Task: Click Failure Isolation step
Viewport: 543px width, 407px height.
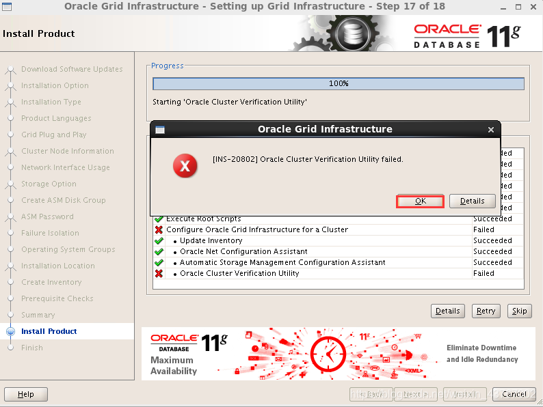Action: click(50, 233)
